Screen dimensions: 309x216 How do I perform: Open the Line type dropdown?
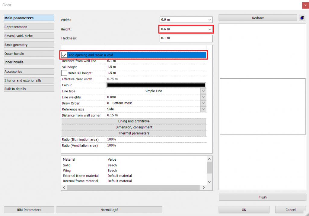point(203,91)
